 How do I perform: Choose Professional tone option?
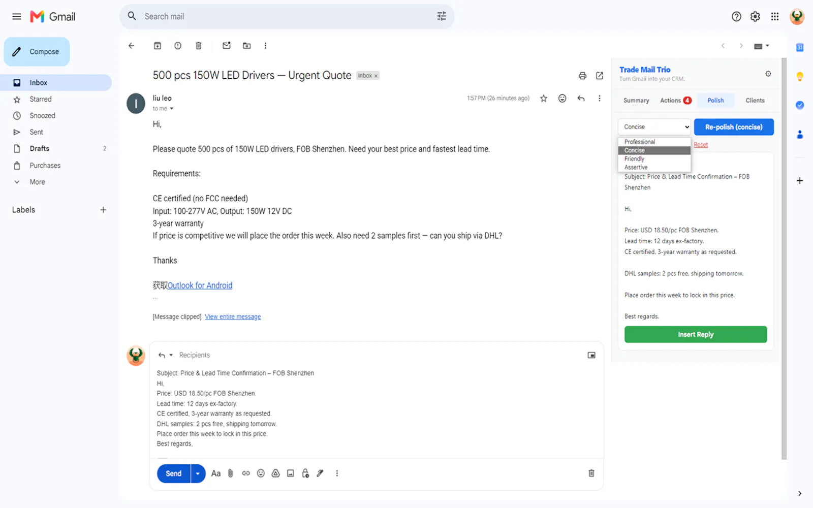654,142
